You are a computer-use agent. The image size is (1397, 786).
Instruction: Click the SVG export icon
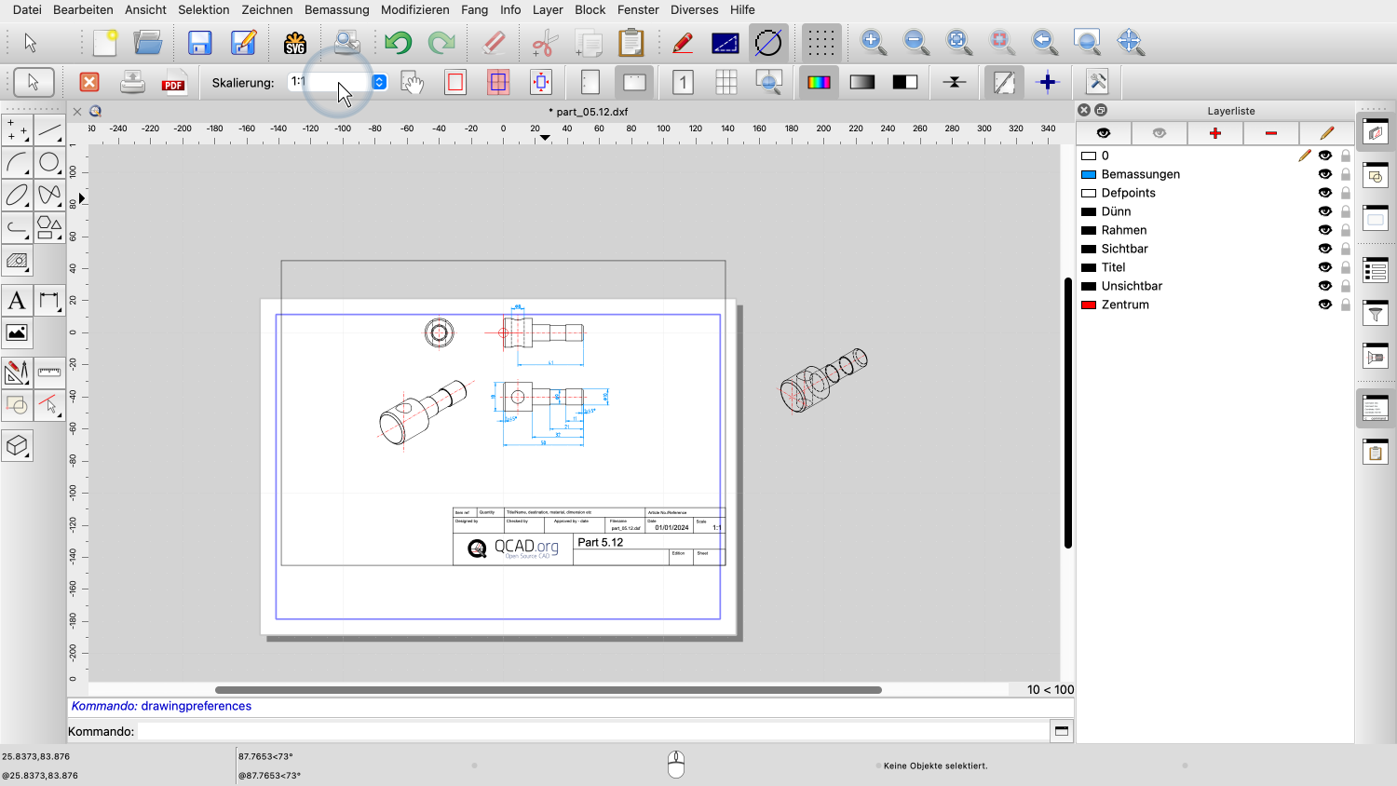[295, 43]
